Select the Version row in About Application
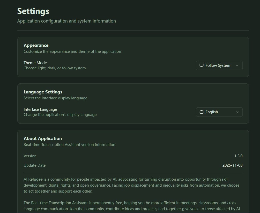 30,156
